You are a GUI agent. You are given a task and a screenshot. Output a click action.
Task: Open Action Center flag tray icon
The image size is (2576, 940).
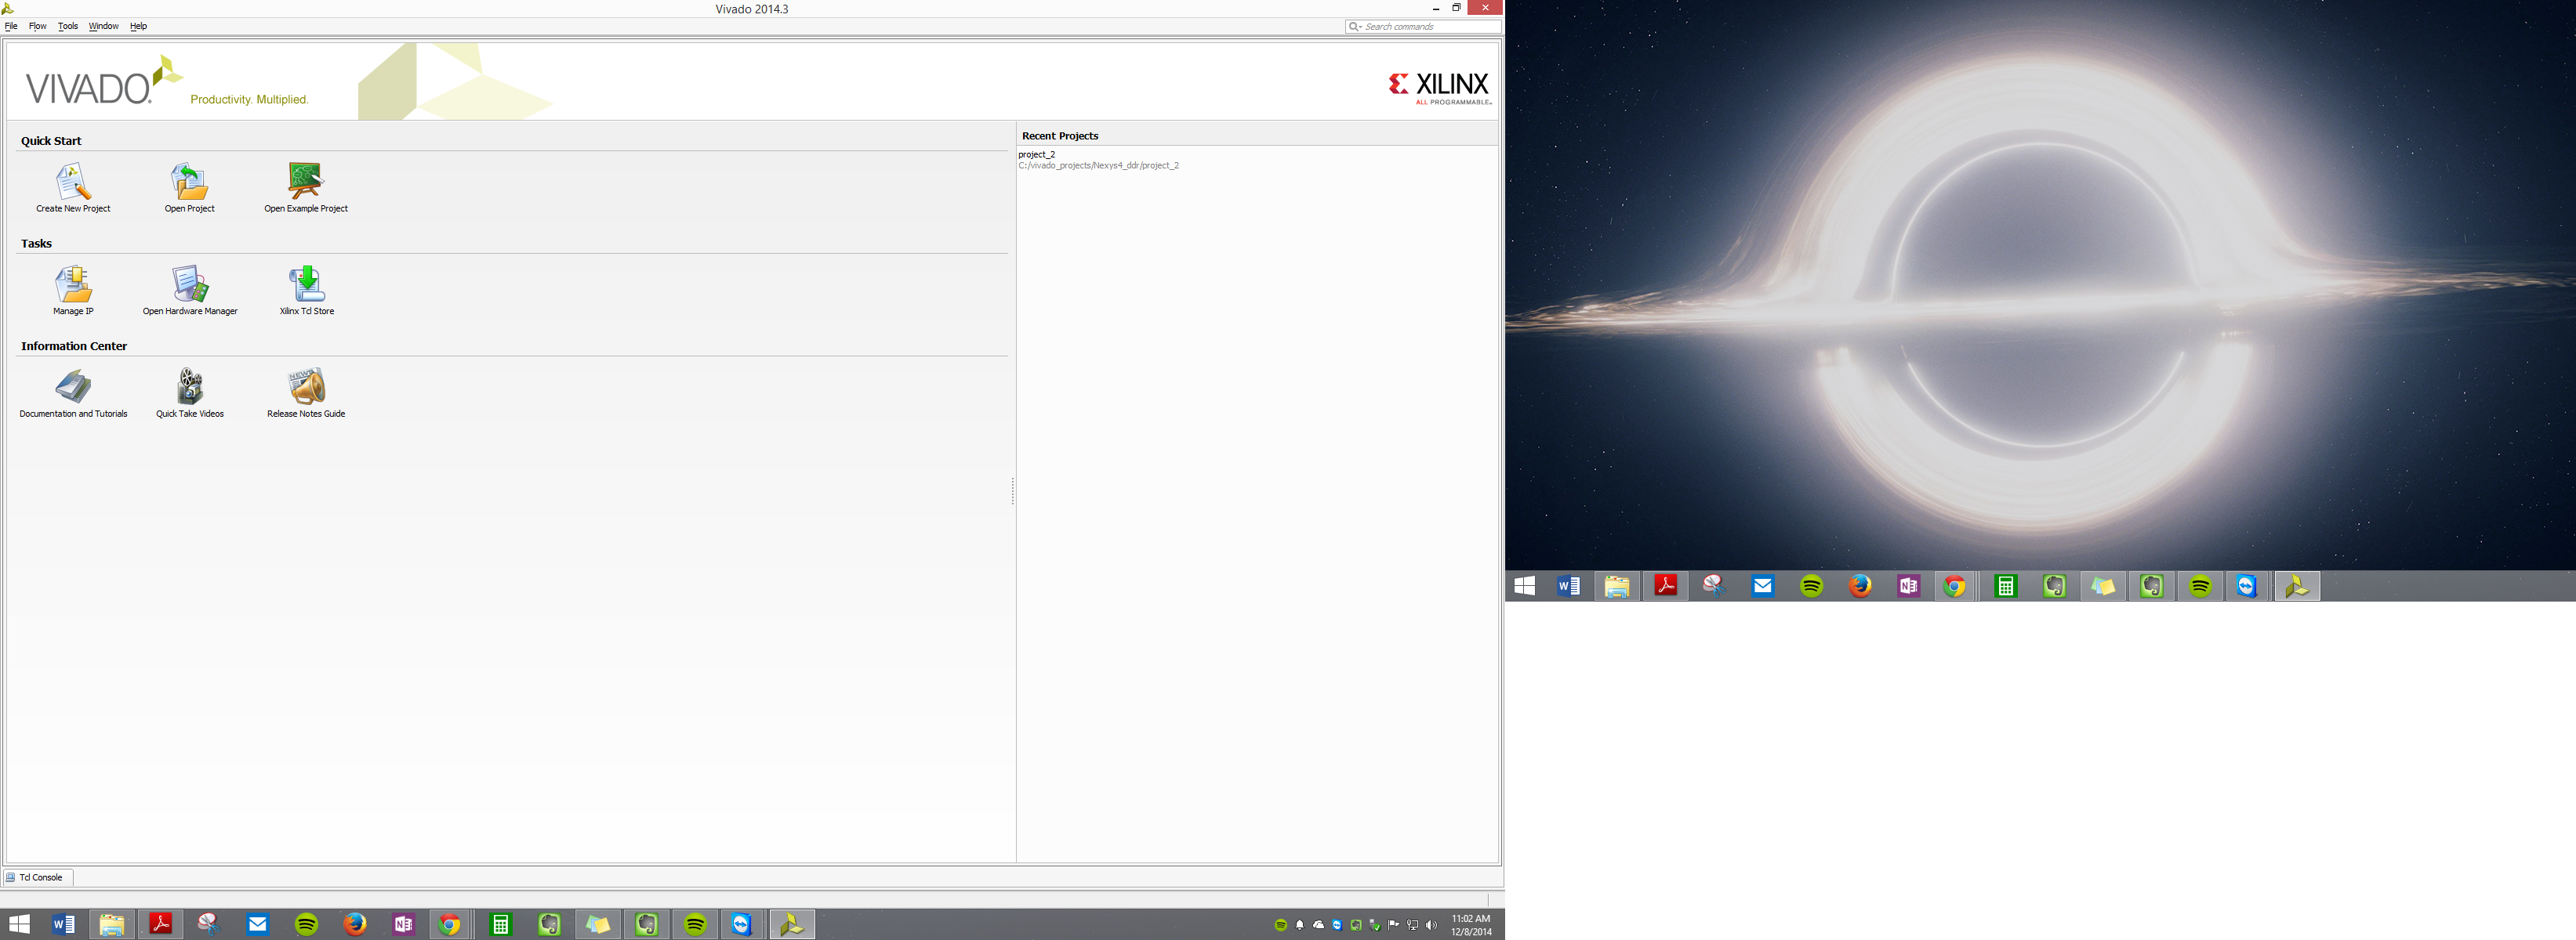[1394, 925]
